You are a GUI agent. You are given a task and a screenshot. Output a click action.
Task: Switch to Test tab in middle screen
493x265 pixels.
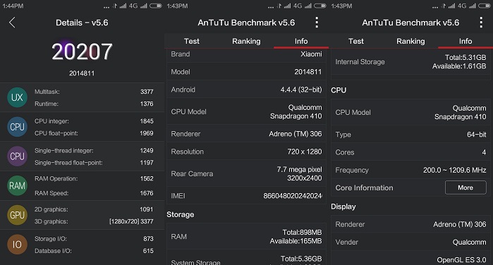click(x=191, y=41)
